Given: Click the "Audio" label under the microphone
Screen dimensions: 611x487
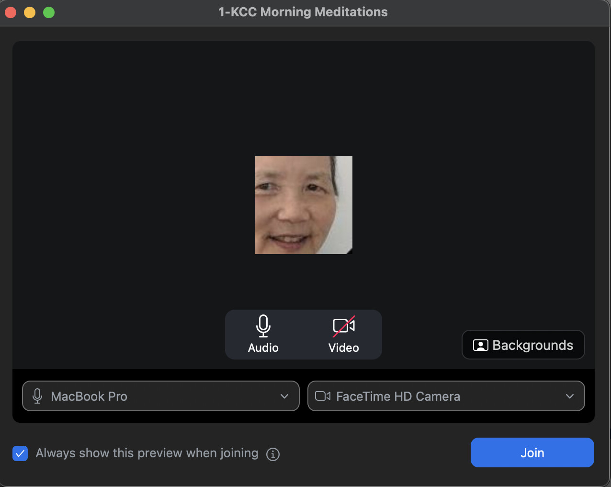Looking at the screenshot, I should [263, 348].
